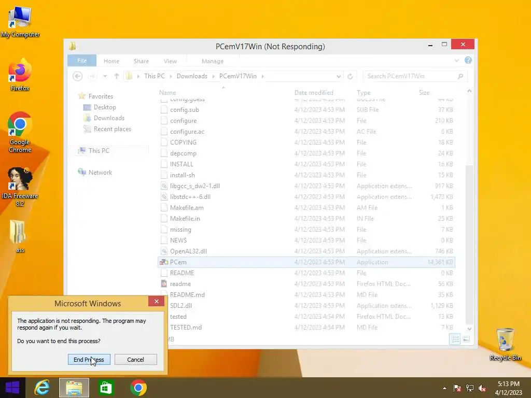Expand the ribbon with the chevron
Viewport: 531px width, 398px height.
click(x=456, y=61)
